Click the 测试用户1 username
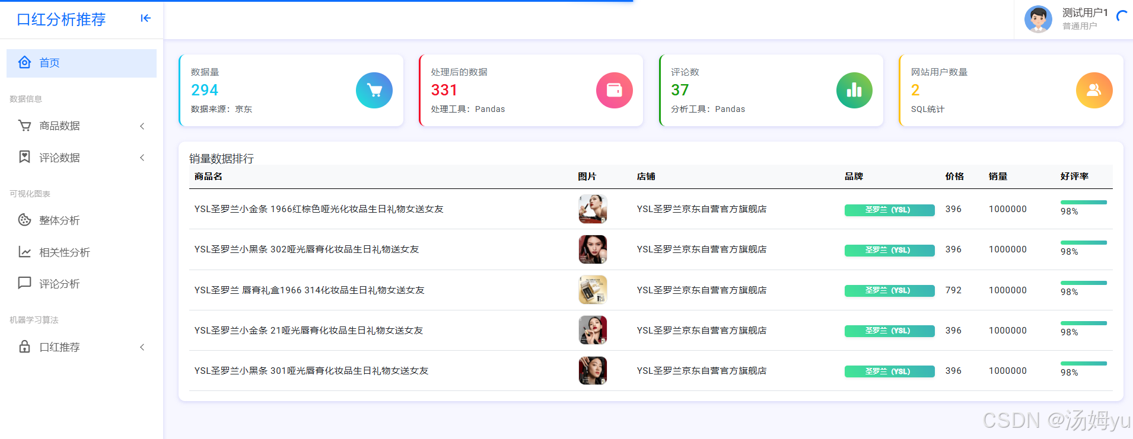The height and width of the screenshot is (439, 1133). click(x=1085, y=12)
